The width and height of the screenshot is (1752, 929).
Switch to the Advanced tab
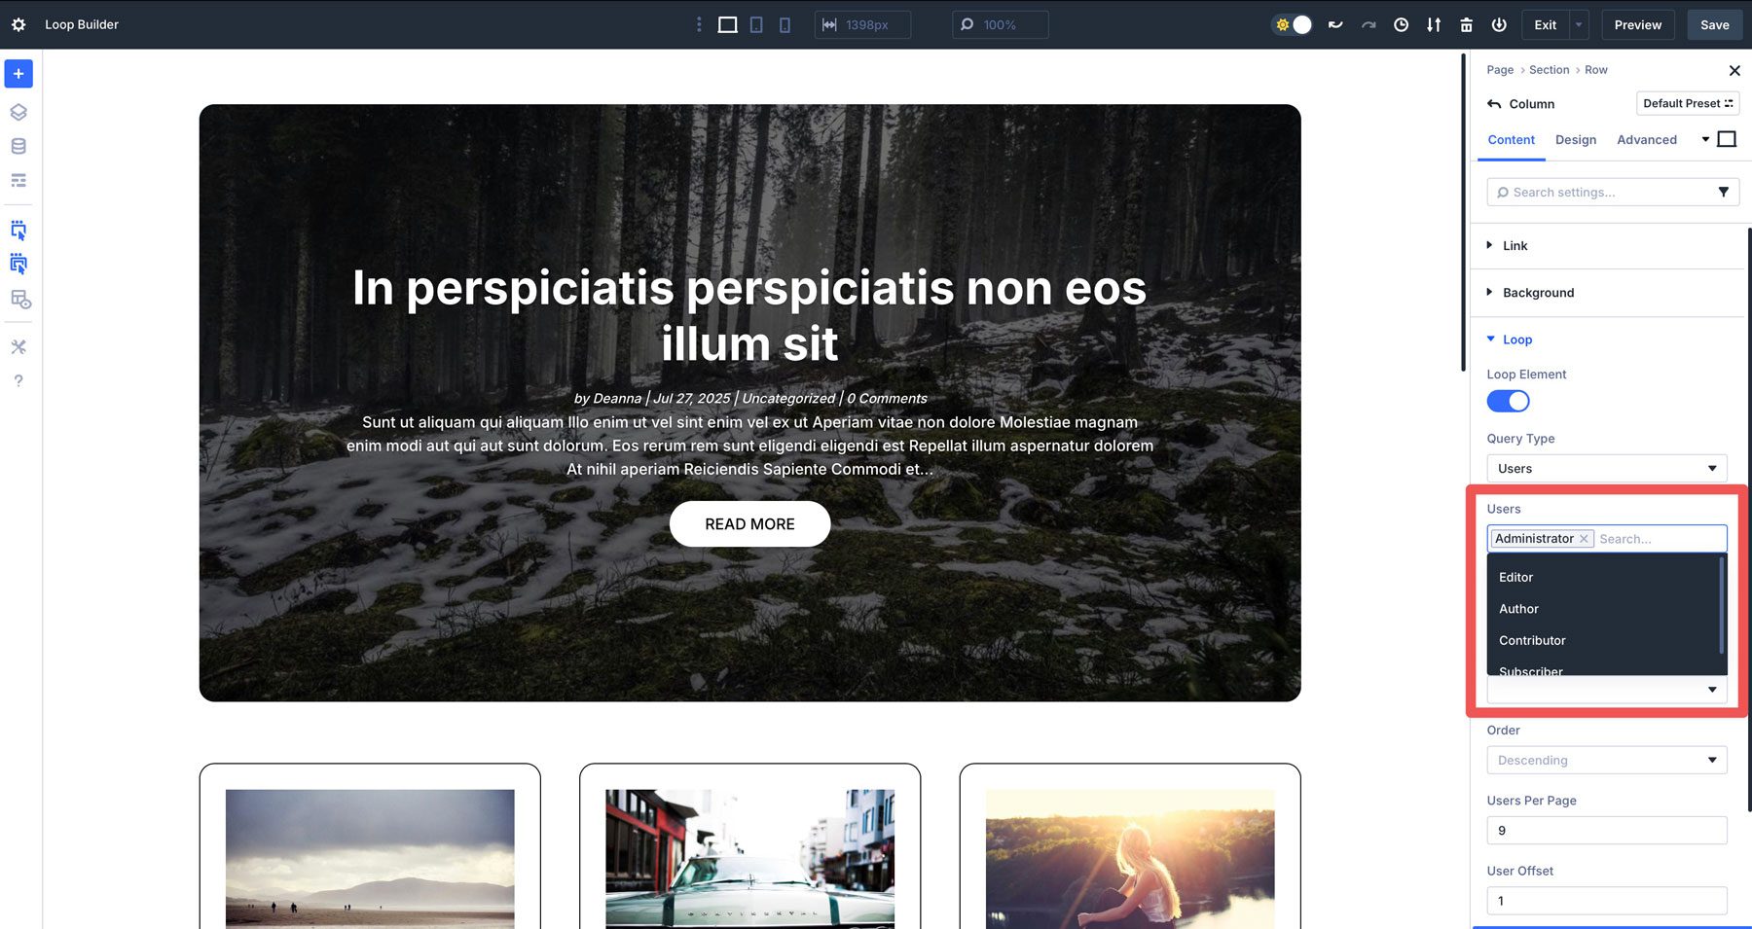1646,140
